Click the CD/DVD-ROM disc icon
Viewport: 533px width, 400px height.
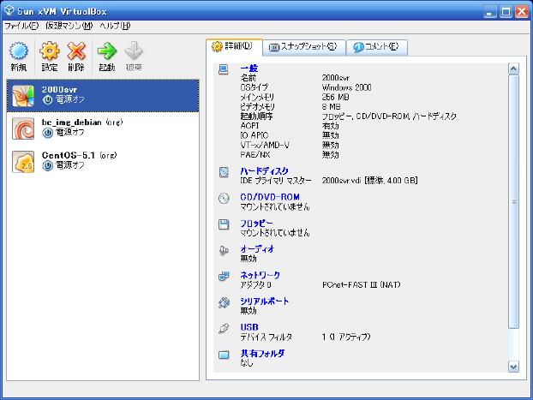click(224, 198)
